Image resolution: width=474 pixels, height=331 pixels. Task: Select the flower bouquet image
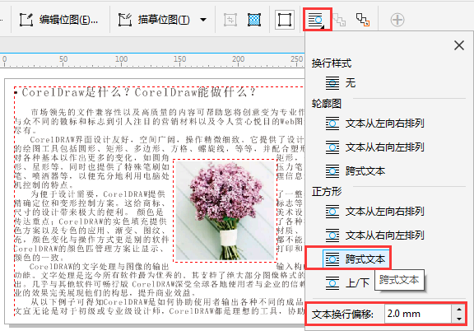click(225, 211)
